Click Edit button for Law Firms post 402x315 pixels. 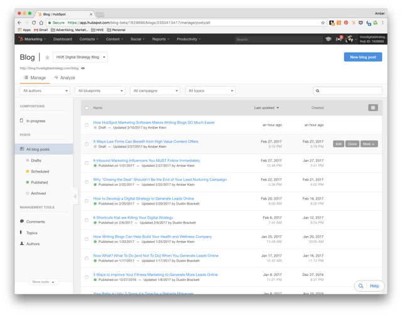(339, 144)
